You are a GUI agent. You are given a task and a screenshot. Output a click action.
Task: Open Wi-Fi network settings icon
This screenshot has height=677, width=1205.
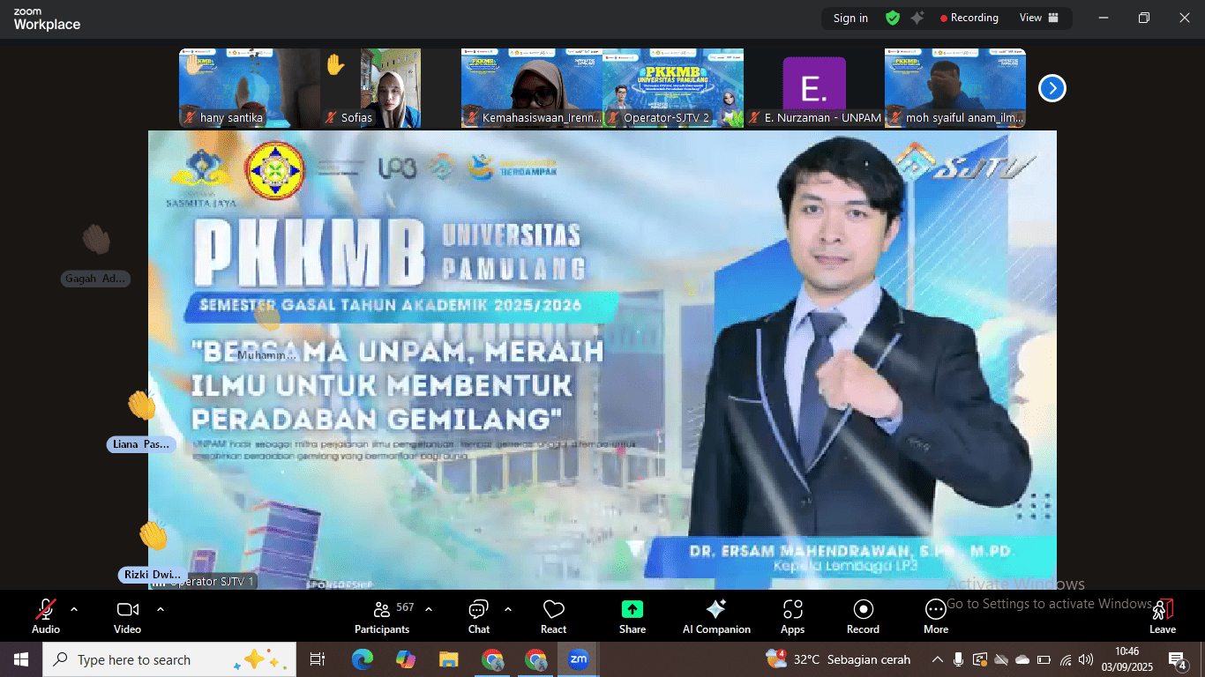coord(1066,659)
